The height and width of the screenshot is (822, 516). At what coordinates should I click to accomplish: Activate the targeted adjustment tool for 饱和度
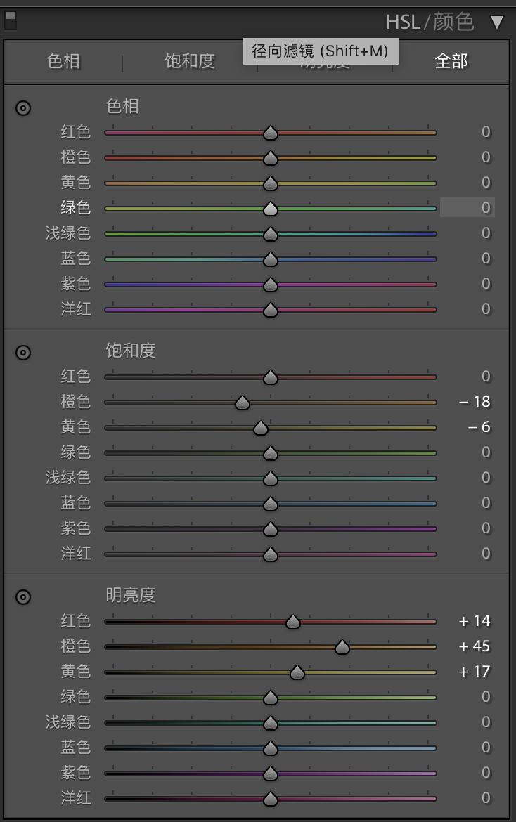pyautogui.click(x=23, y=354)
